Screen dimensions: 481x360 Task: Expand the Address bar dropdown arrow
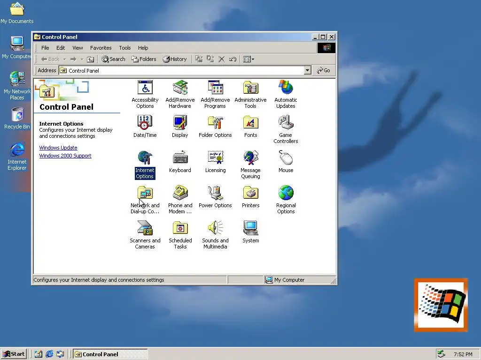[307, 70]
